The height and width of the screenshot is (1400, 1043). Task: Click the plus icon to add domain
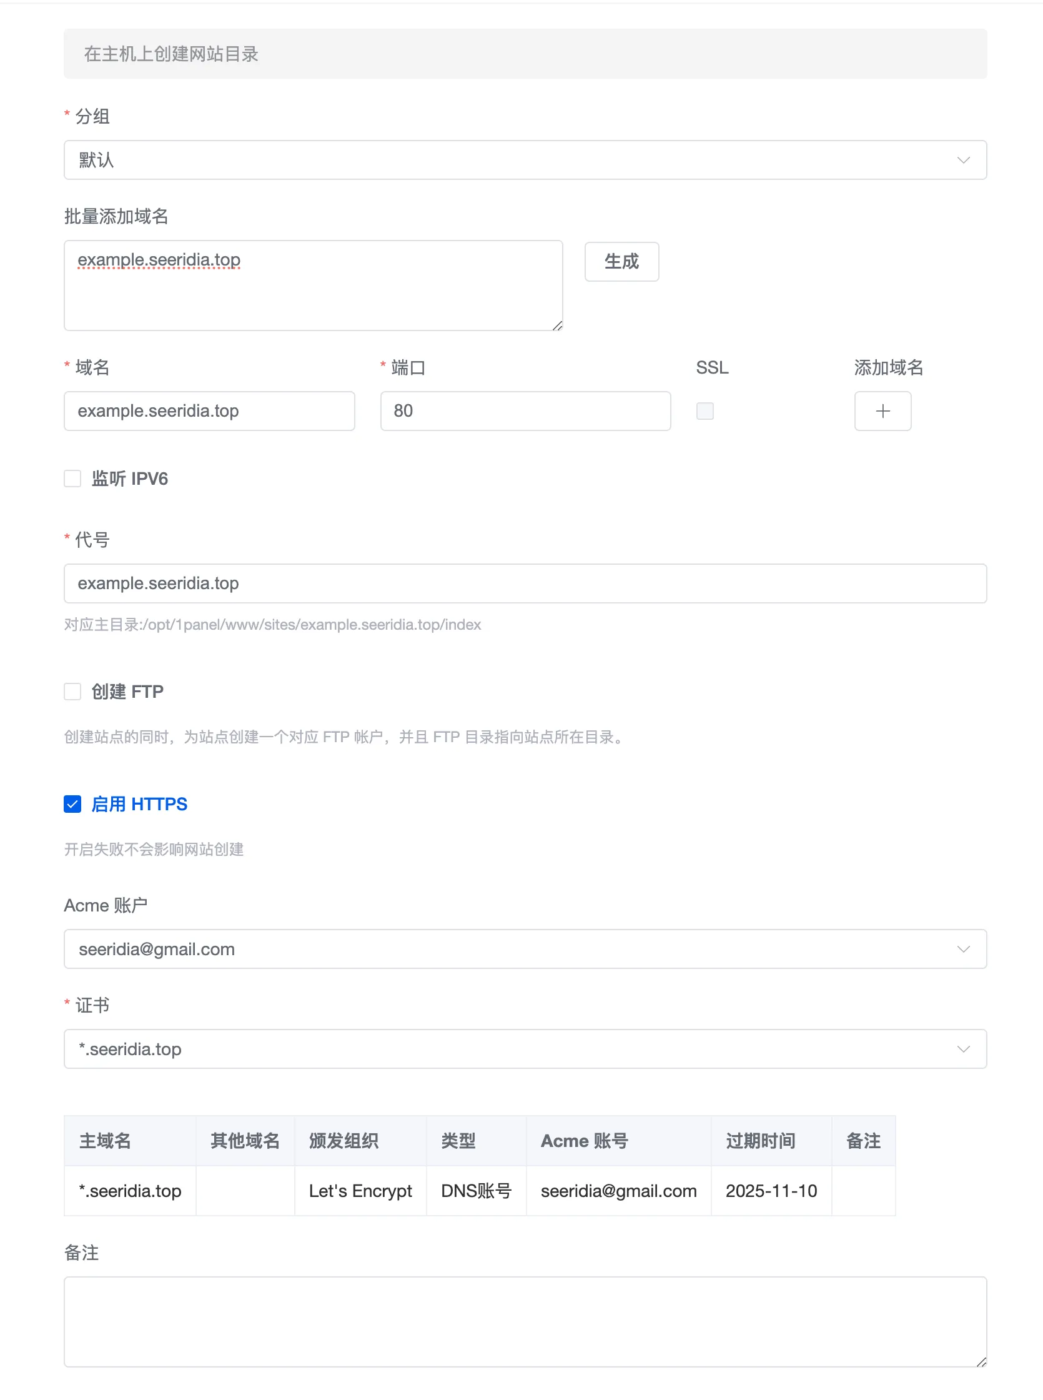point(882,411)
